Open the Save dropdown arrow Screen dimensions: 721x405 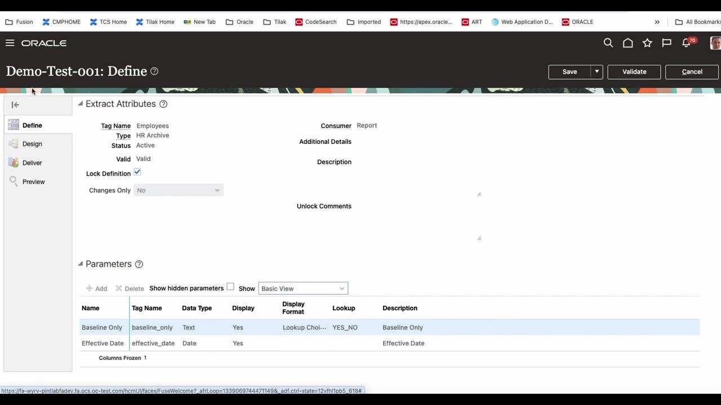click(597, 71)
